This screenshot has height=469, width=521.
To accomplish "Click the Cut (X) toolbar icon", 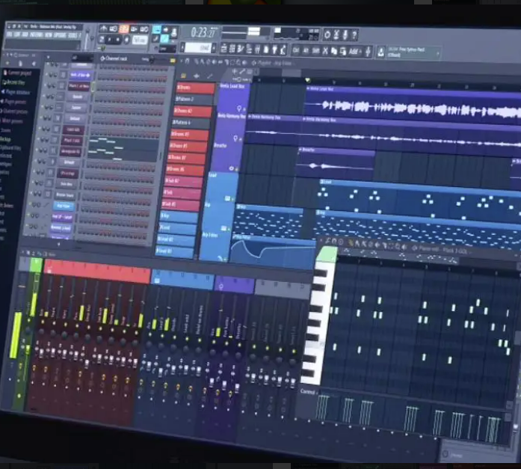I will (x=325, y=51).
